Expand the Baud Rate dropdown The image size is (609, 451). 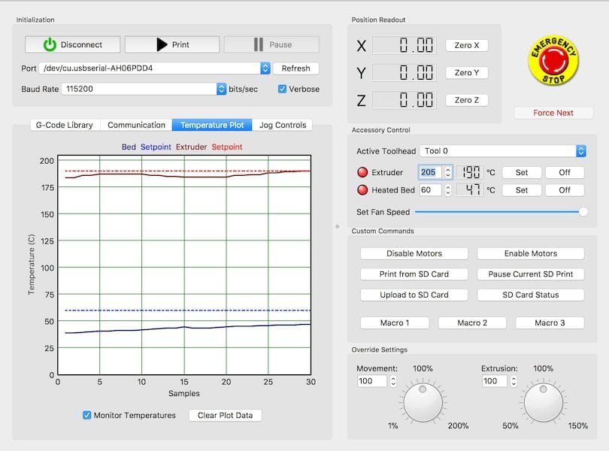pos(221,89)
